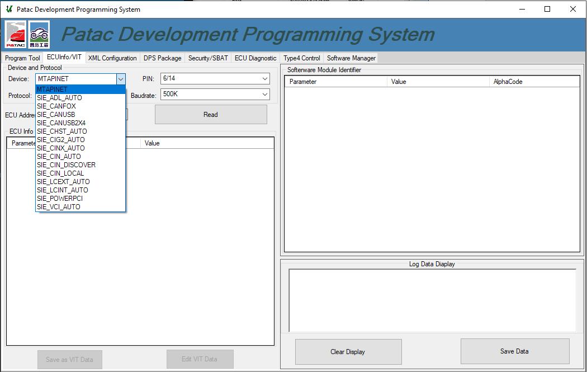587x372 pixels.
Task: Switch to the Program Tool tab
Action: pos(22,58)
